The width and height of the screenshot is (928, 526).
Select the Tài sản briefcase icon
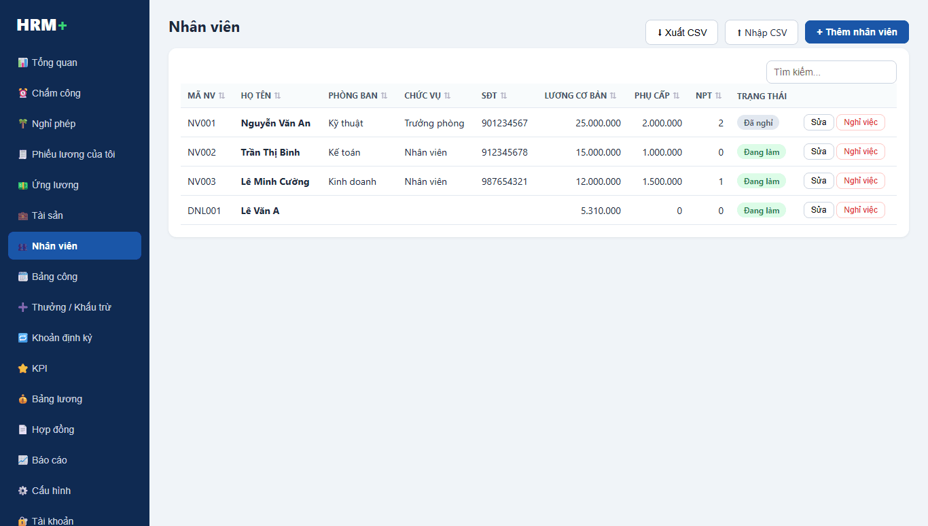(x=22, y=215)
